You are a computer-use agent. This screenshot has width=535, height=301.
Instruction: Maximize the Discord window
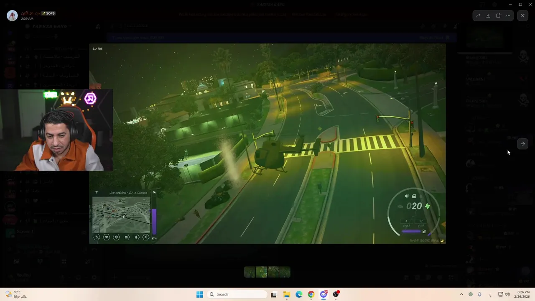tap(520, 4)
